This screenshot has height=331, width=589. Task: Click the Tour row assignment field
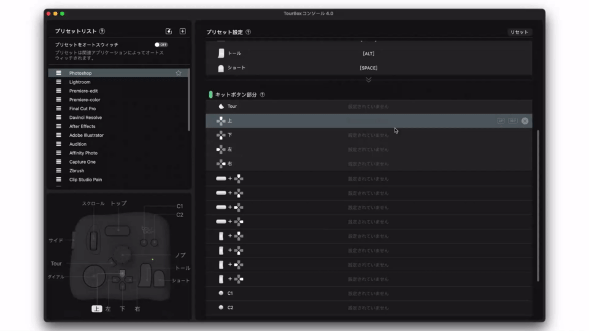point(368,107)
